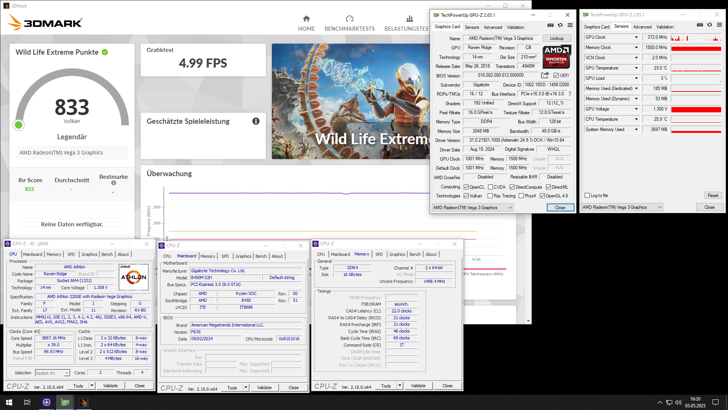Open the Tools dropdown arrow in CPU-Z ID window
This screenshot has width=728, height=410.
pyautogui.click(x=92, y=386)
